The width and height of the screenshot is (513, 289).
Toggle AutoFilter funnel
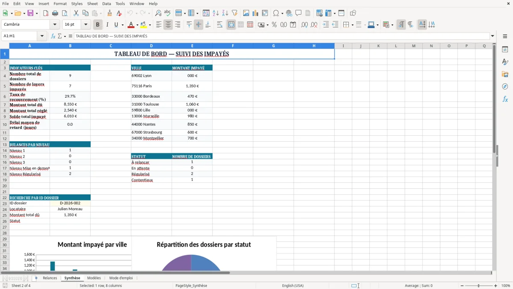point(234,13)
